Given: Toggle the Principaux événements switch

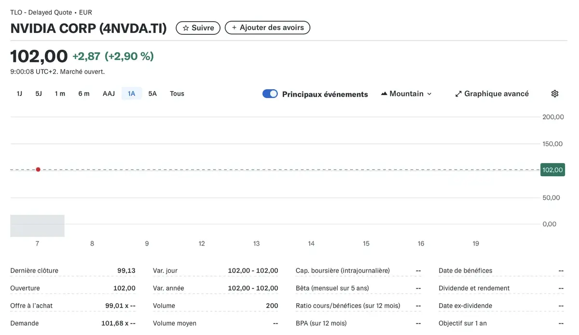Looking at the screenshot, I should pyautogui.click(x=270, y=94).
